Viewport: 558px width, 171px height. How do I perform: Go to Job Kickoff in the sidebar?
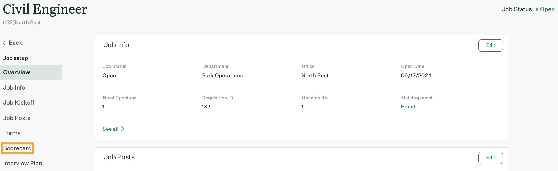19,103
